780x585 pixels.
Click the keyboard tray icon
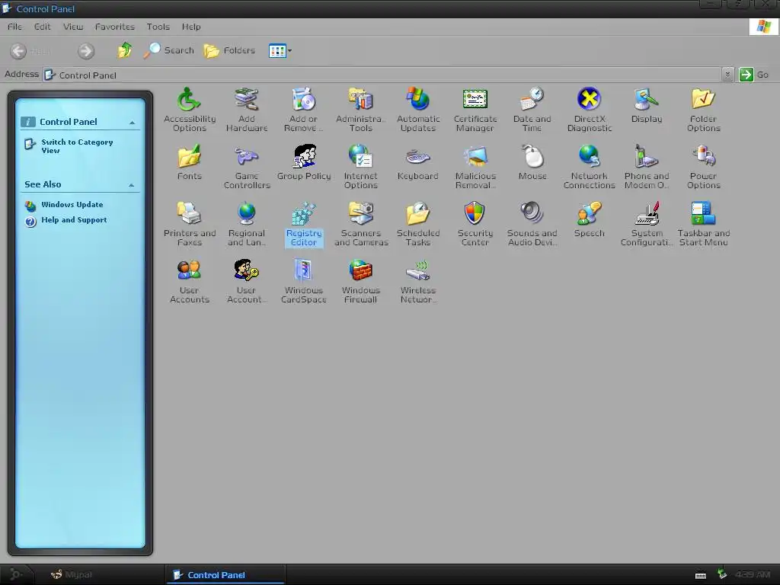pyautogui.click(x=701, y=576)
